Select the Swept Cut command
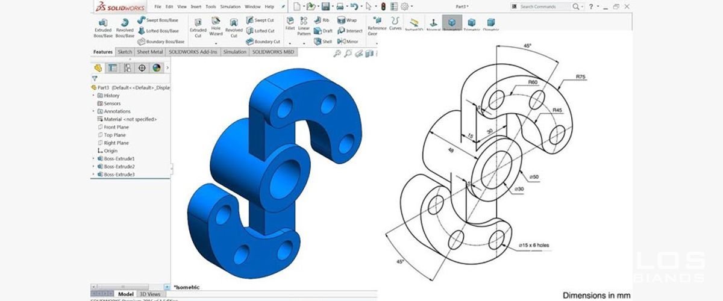This screenshot has height=301, width=723. pyautogui.click(x=260, y=20)
